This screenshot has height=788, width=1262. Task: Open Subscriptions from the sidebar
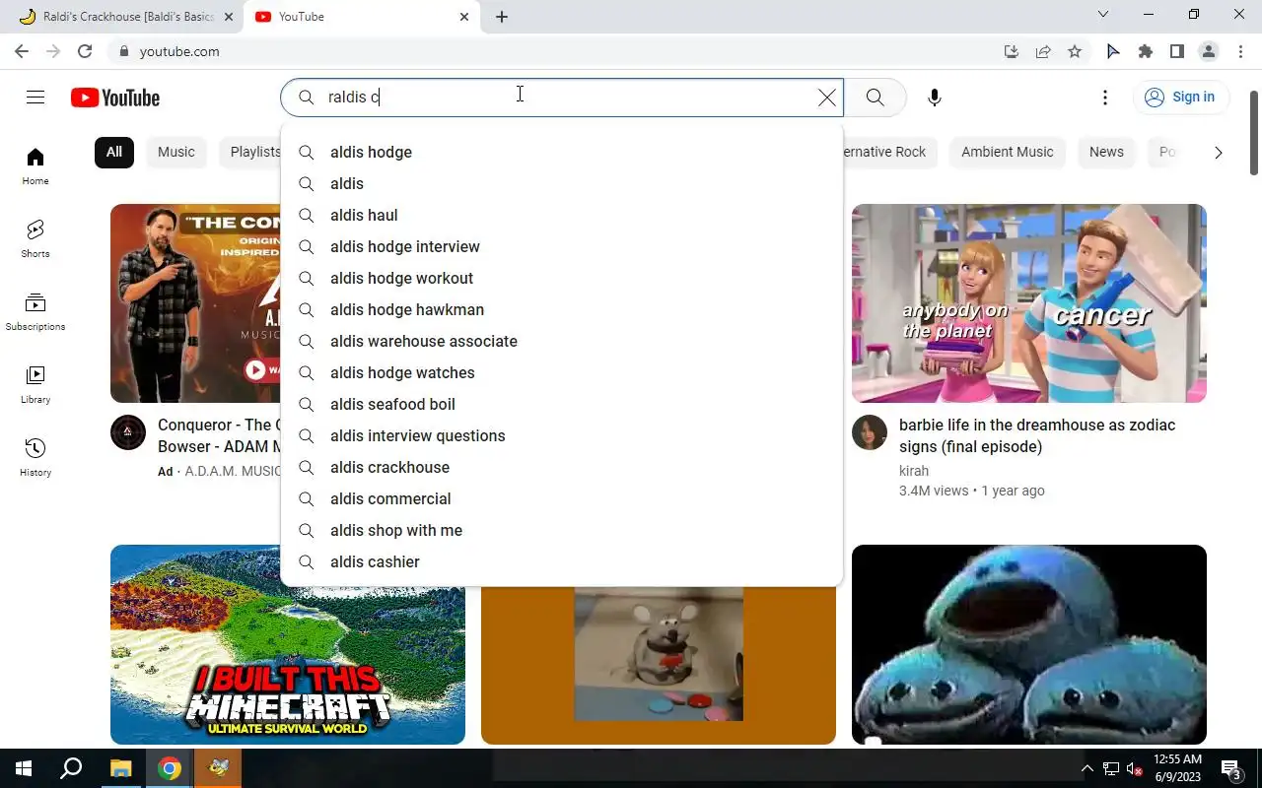(x=35, y=312)
